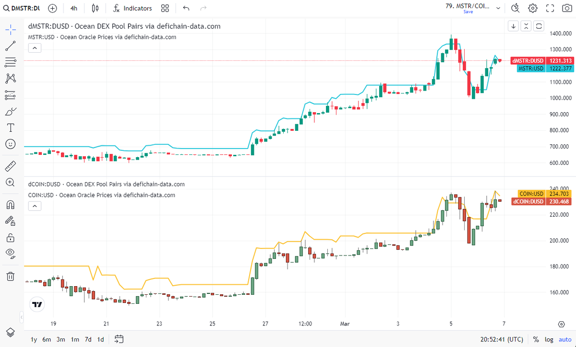Screen dimensions: 576x347
Task: Open the Fibonacci retracement tools
Action: [x=11, y=62]
